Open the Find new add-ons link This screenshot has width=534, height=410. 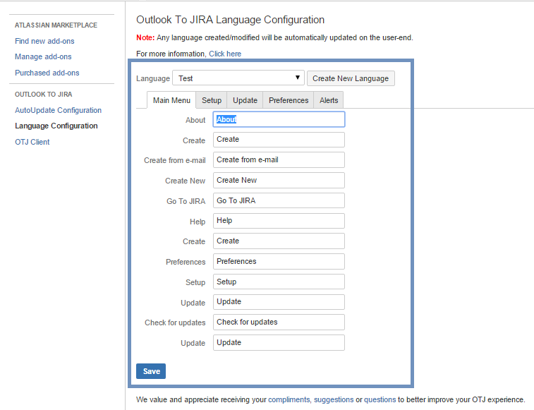(x=44, y=41)
